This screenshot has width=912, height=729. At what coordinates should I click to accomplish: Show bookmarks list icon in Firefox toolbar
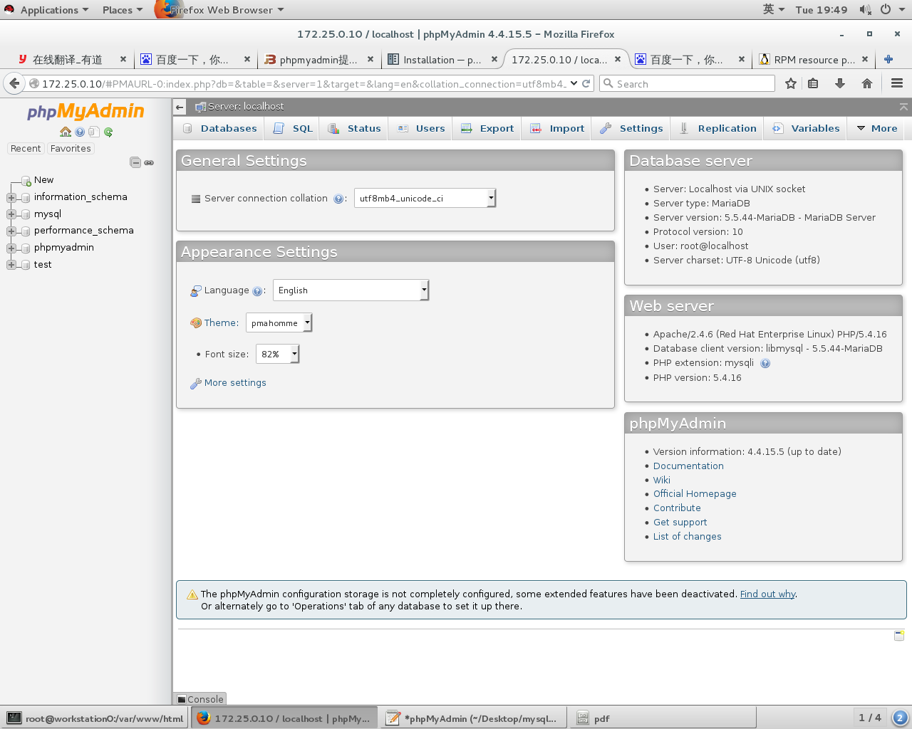(x=813, y=83)
